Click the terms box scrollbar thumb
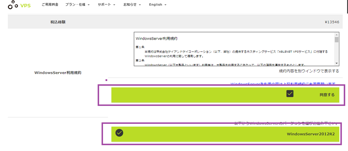Image resolution: width=348 pixels, height=151 pixels. [336, 39]
